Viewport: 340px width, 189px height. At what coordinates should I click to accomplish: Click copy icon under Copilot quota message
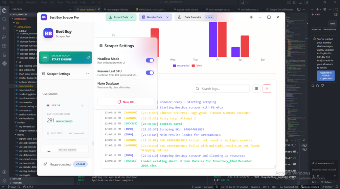(317, 86)
